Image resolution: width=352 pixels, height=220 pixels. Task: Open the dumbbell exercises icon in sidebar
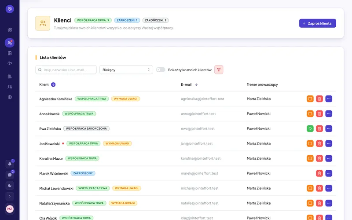(x=10, y=63)
